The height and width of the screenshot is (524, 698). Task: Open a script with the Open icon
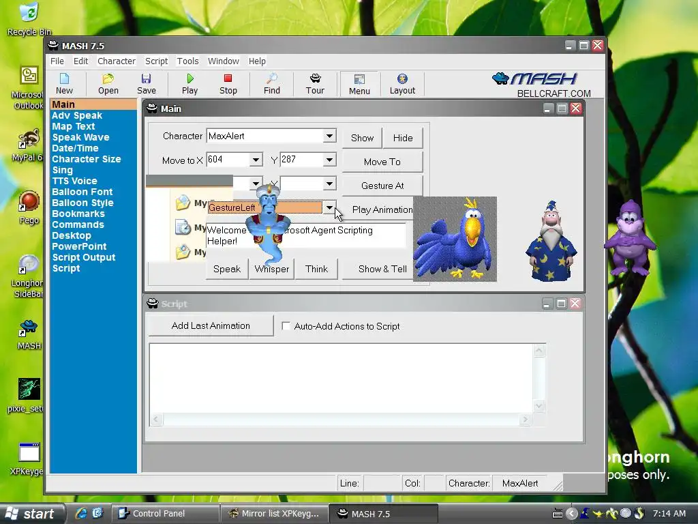[x=108, y=84]
